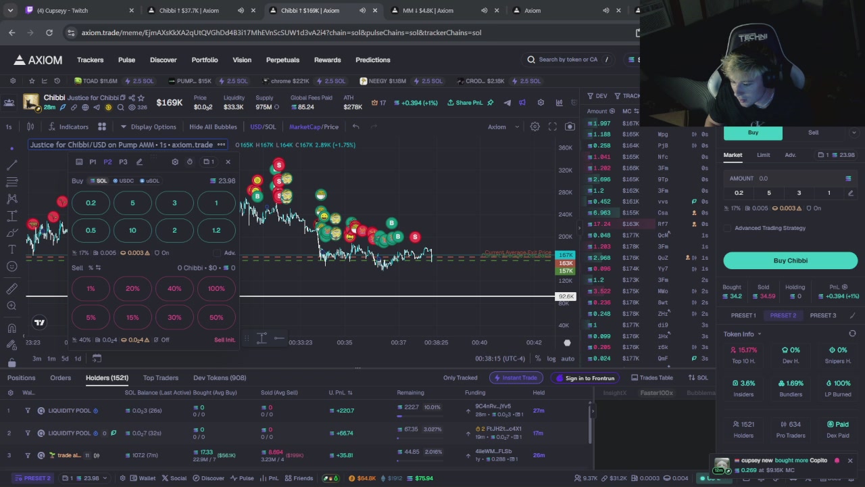Viewport: 865px width, 487px height.
Task: Edit presets with the pencil icon in floating panel
Action: coord(139,162)
